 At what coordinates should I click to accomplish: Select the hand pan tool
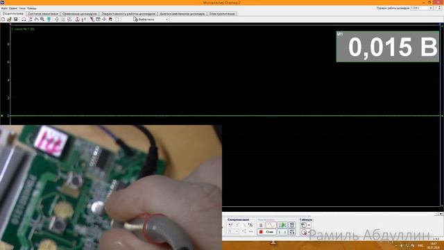[37, 19]
